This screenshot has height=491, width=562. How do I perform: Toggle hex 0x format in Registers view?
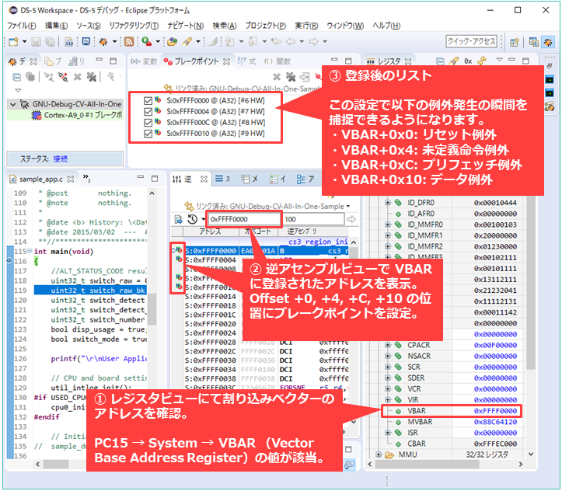point(468,61)
